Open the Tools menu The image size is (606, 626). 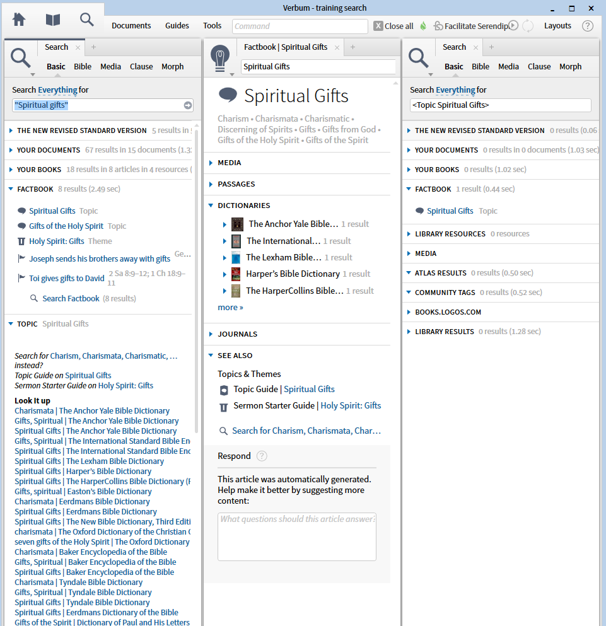click(212, 26)
